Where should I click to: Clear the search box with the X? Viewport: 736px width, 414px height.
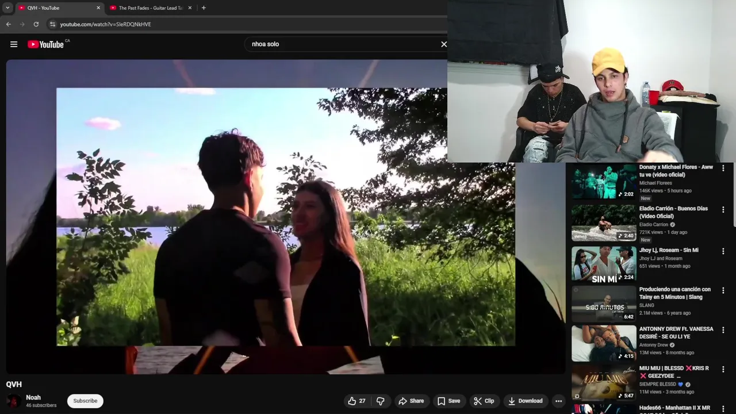tap(443, 44)
